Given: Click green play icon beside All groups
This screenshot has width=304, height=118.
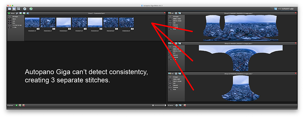Looking at the screenshot, I should click(x=17, y=105).
